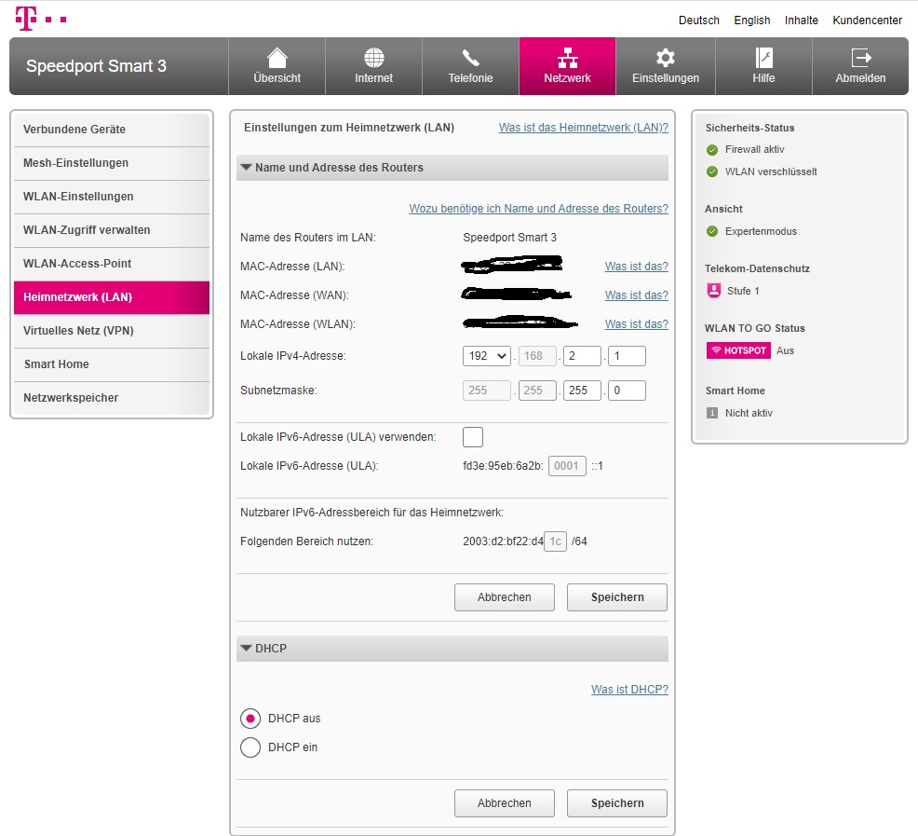918x836 pixels.
Task: Click the 'Nicht aktiv' Smart Home status
Action: (749, 413)
